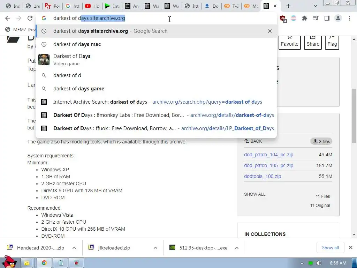
Task: Click Show all downloads button
Action: (331, 247)
